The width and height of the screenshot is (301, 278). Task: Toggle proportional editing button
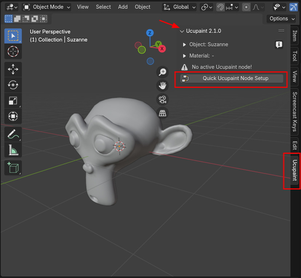pos(246,7)
